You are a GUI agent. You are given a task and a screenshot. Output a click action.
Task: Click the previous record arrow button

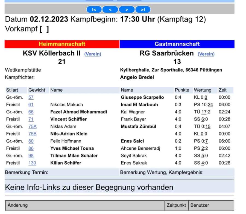(x=110, y=10)
